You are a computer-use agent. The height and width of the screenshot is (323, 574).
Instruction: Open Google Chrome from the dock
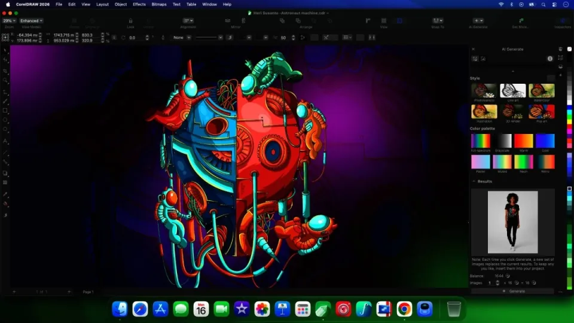(x=405, y=309)
